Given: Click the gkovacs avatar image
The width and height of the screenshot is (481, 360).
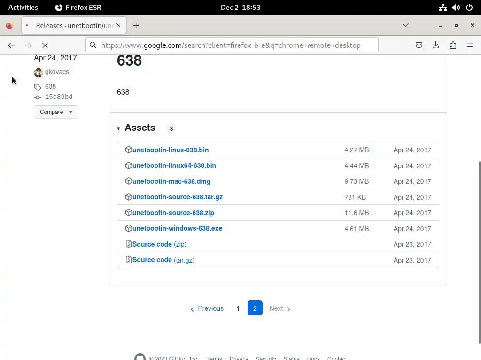Looking at the screenshot, I should pyautogui.click(x=39, y=72).
